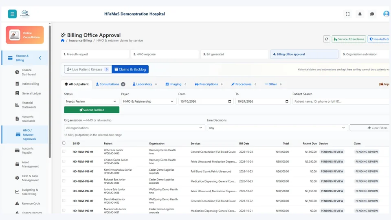Click the Patient Search input field
391x220 pixels.
coord(341,101)
